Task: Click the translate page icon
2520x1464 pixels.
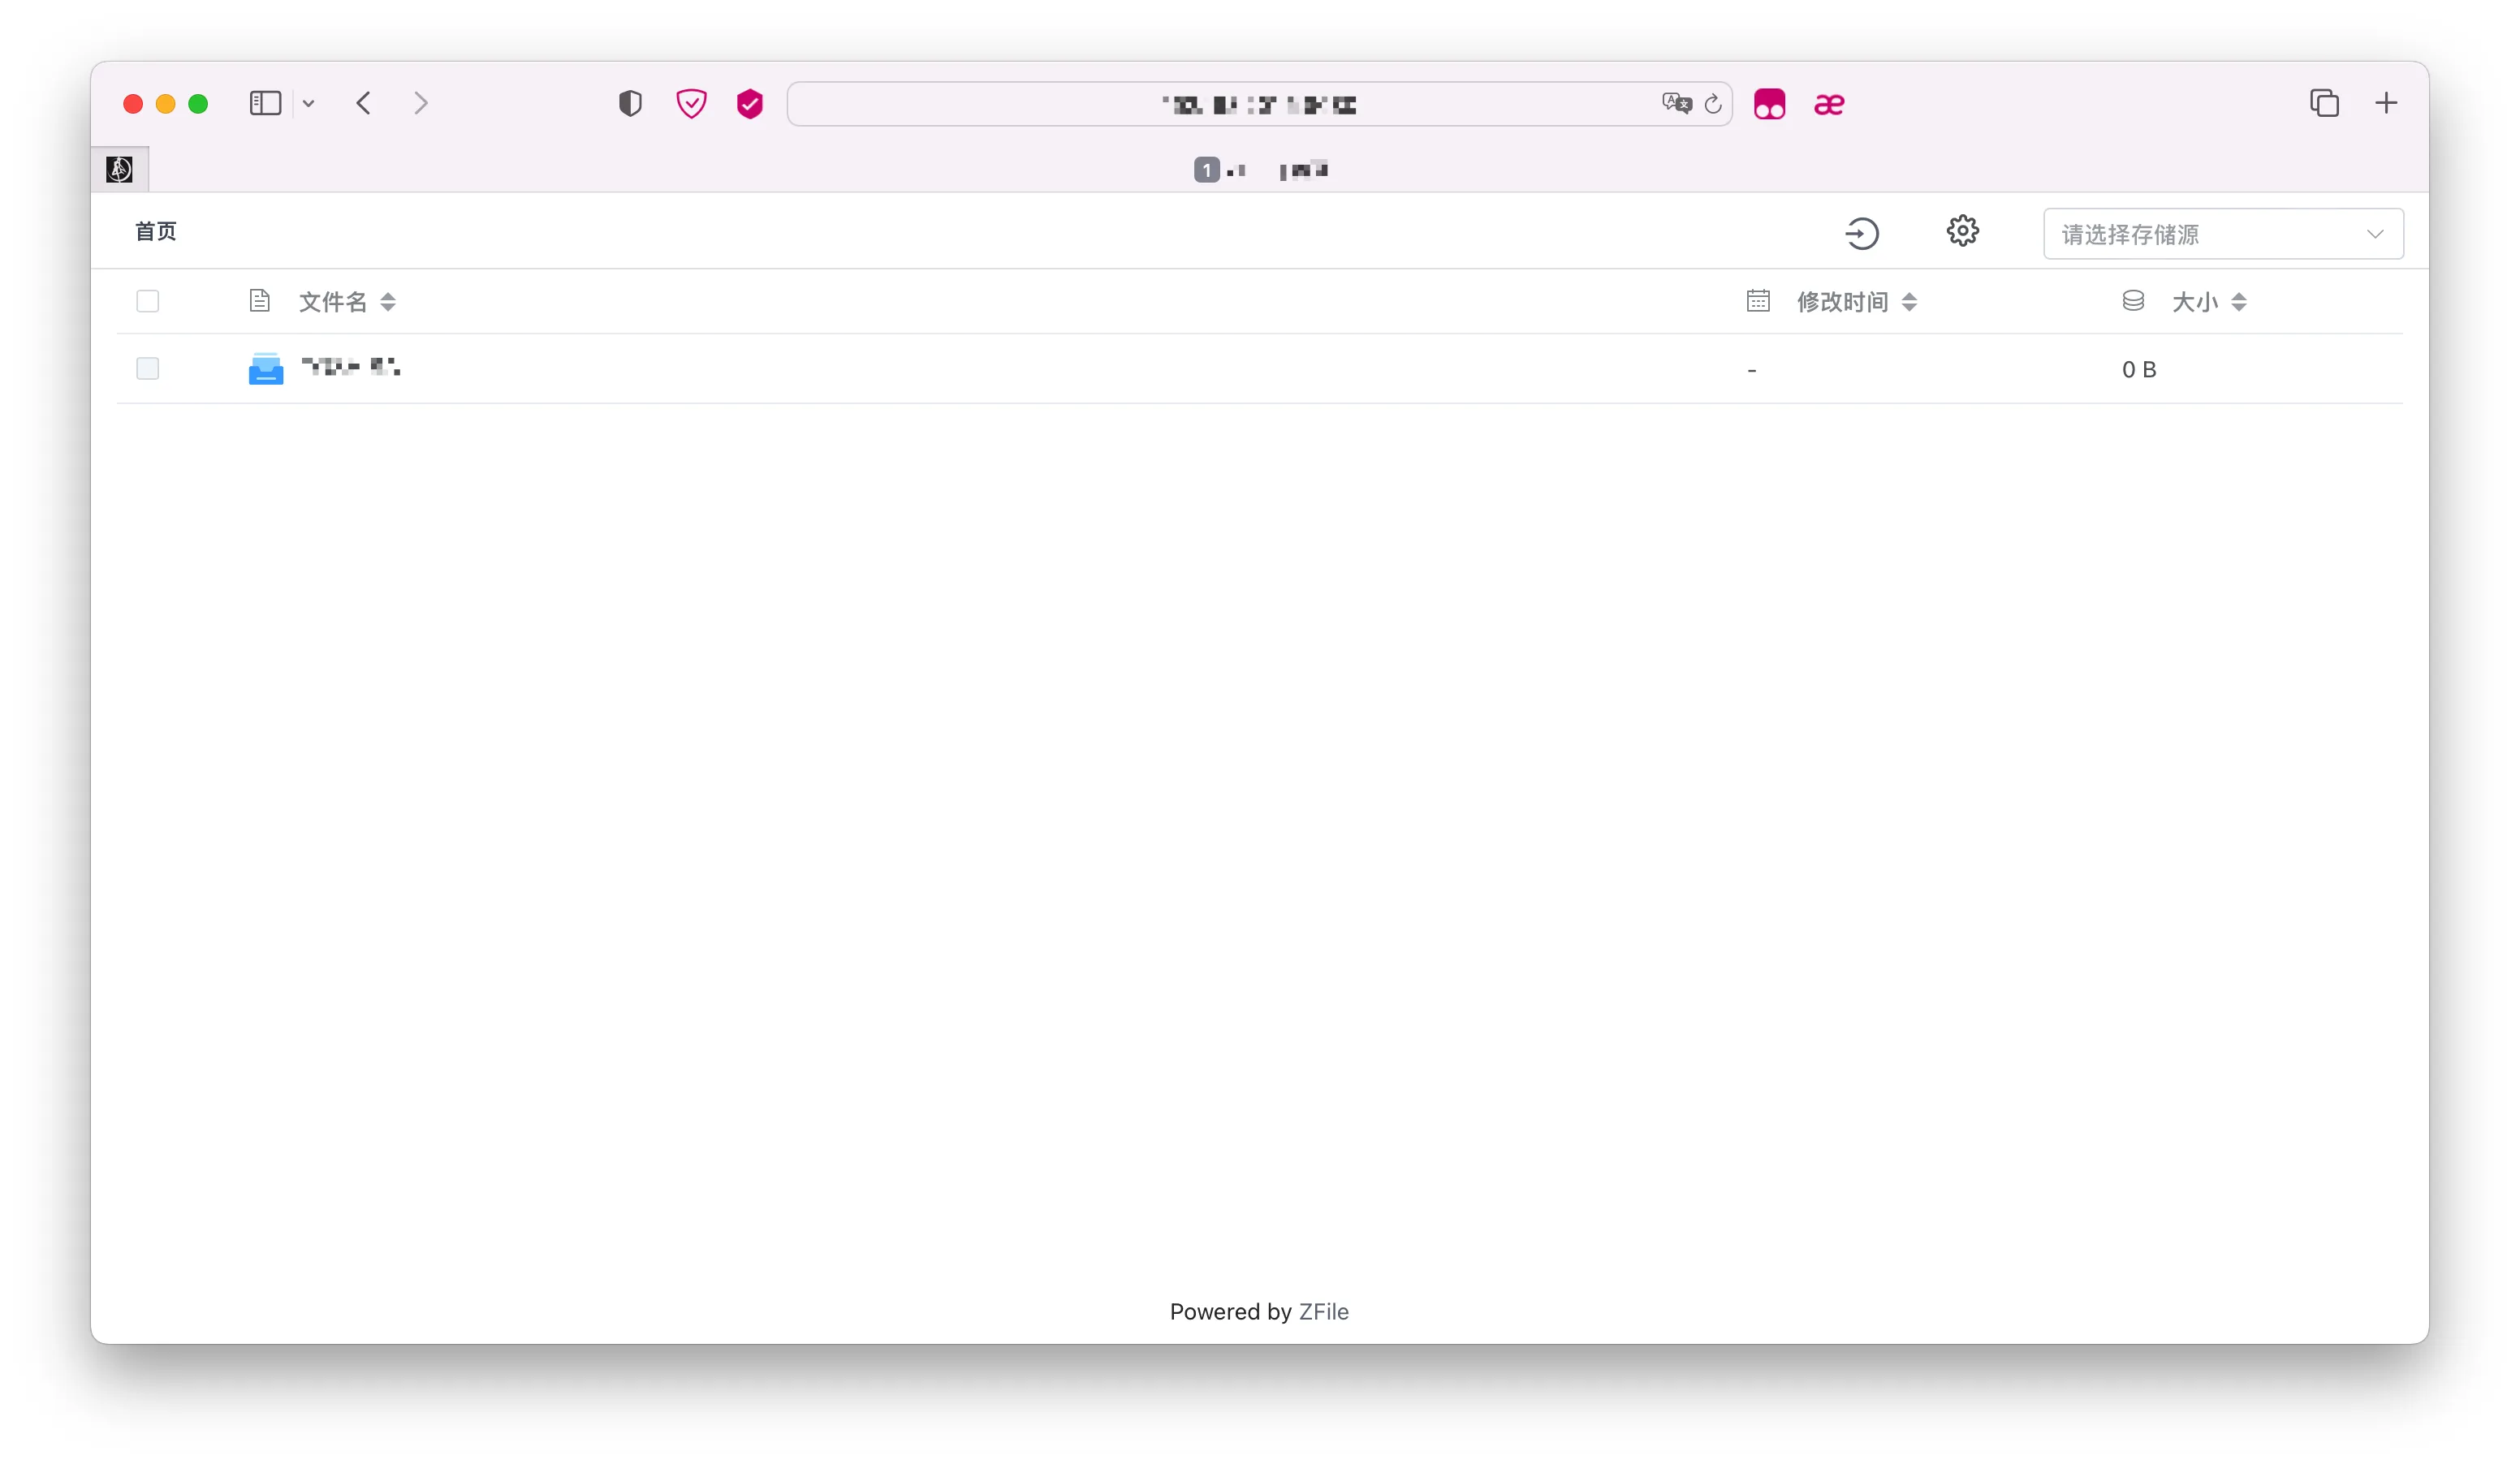Action: [x=1676, y=104]
